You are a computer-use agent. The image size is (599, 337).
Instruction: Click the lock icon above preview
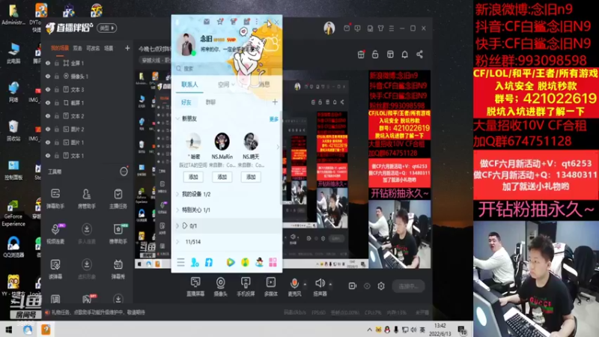(375, 54)
